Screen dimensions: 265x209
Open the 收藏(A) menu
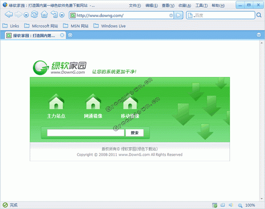[185, 6]
